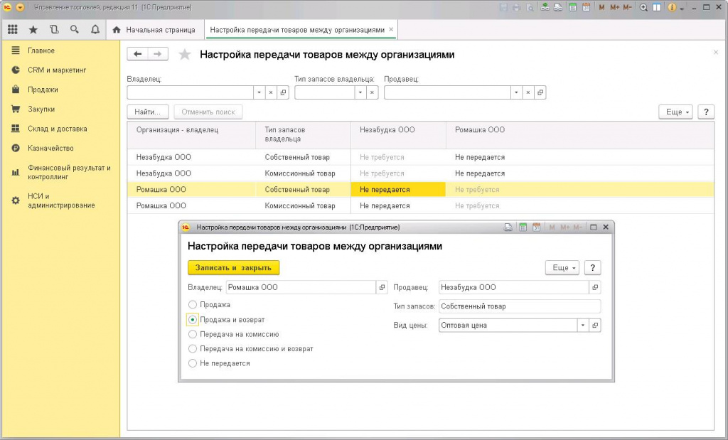Close Настройка передачи товаров tab
Image resolution: width=728 pixels, height=440 pixels.
(x=391, y=29)
